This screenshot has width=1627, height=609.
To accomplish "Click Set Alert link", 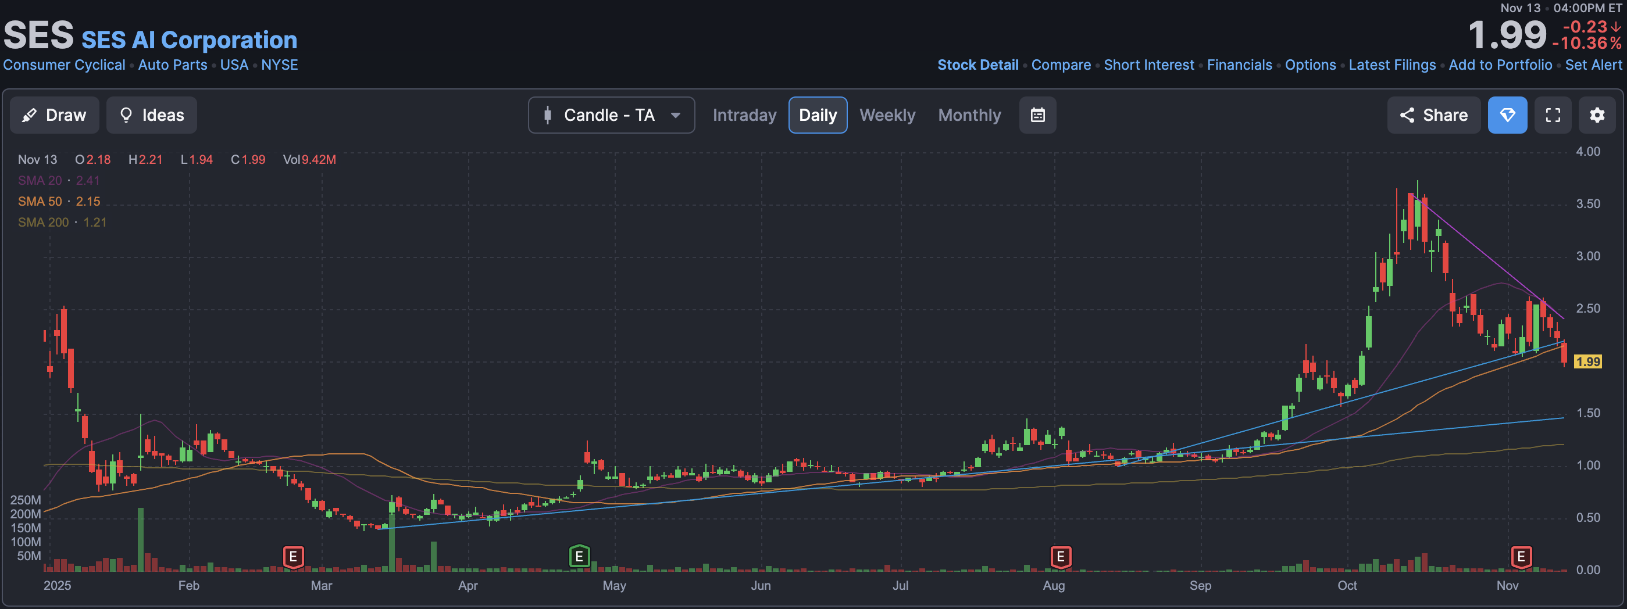I will 1593,65.
